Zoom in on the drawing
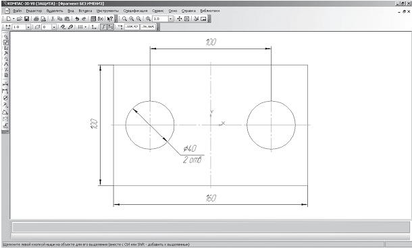412x248 pixels. coord(132,19)
